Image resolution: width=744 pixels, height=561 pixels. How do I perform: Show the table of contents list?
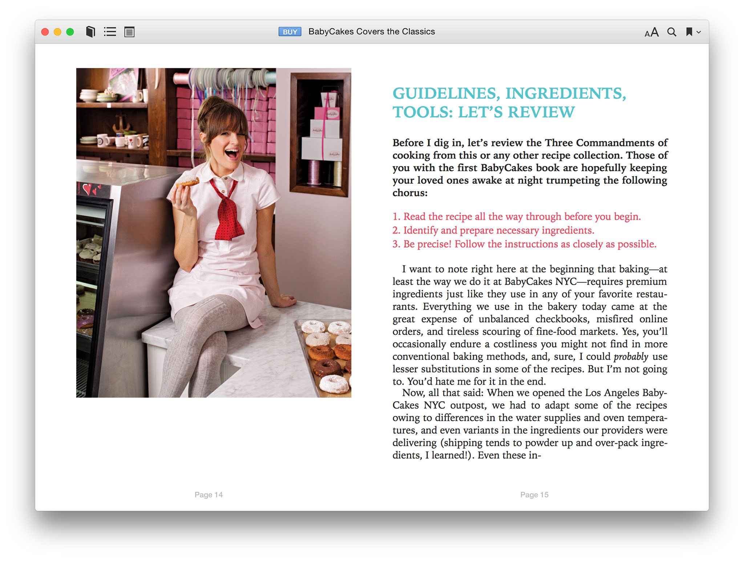[110, 32]
